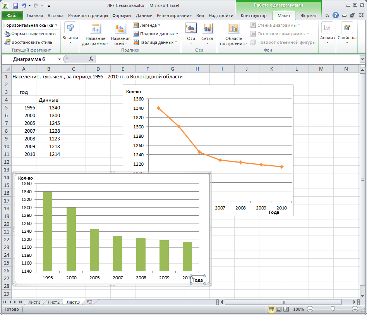Expand the formula bar
This screenshot has width=367, height=315.
point(362,59)
